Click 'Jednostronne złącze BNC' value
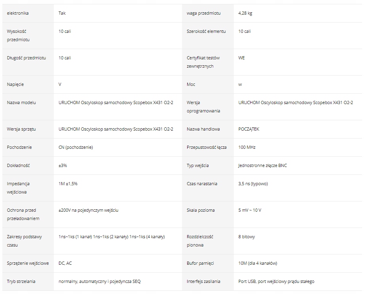 (263, 165)
